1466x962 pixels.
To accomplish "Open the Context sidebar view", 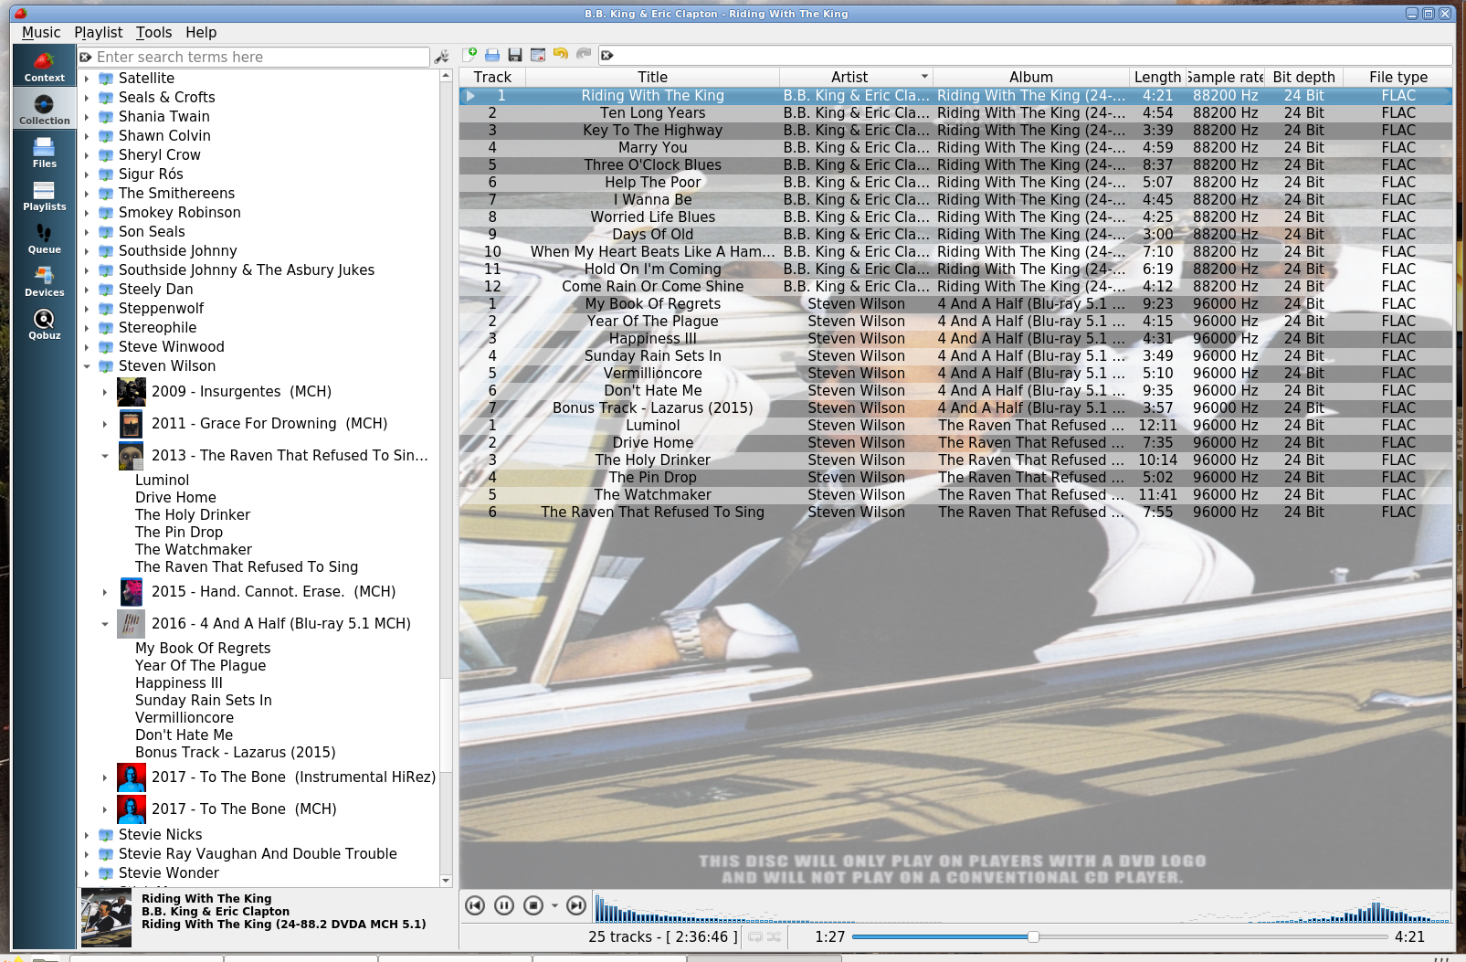I will [44, 66].
